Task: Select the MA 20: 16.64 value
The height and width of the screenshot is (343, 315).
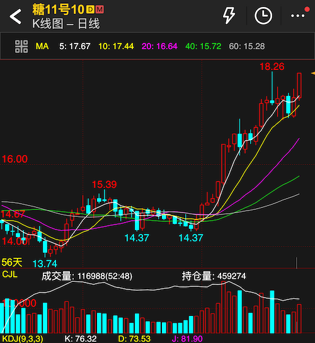Action: [159, 47]
